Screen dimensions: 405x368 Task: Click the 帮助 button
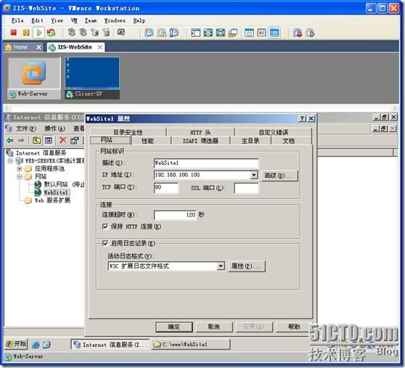[x=294, y=327]
